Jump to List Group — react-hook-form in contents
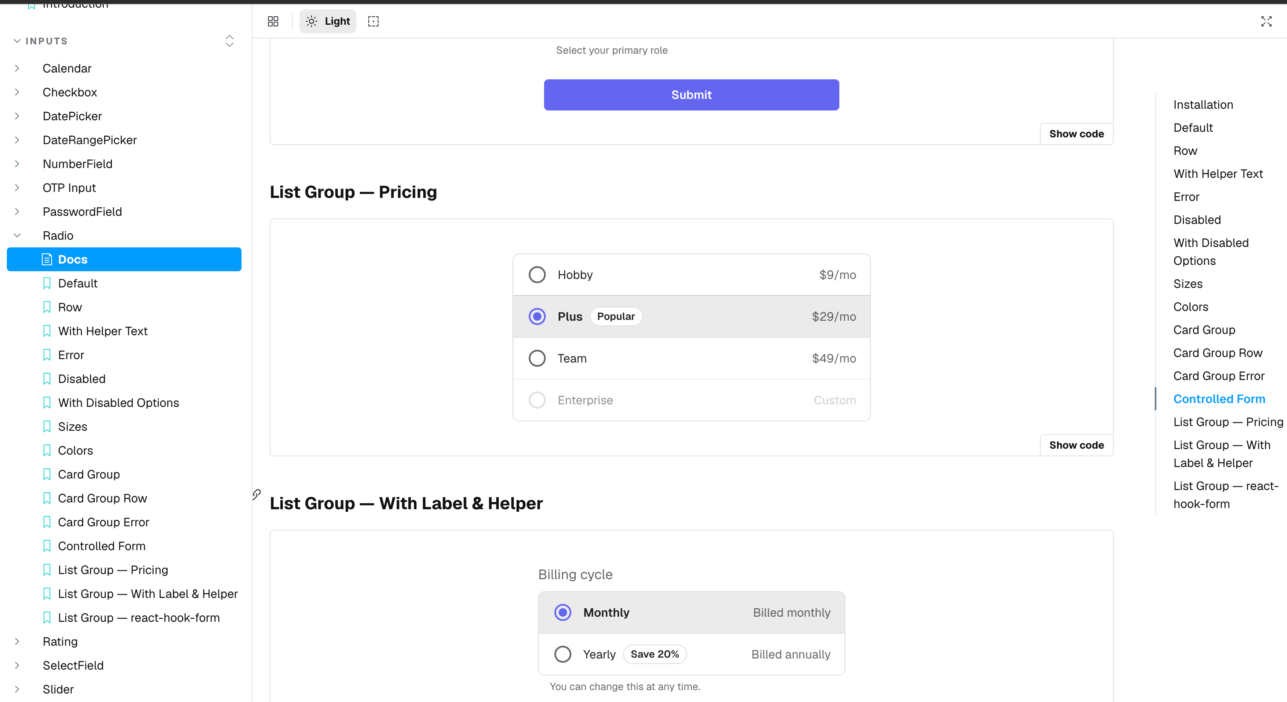Image resolution: width=1287 pixels, height=702 pixels. (1226, 495)
